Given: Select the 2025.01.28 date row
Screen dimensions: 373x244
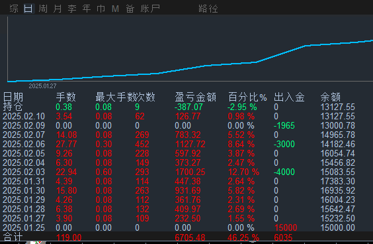Looking at the screenshot, I should click(24, 210).
